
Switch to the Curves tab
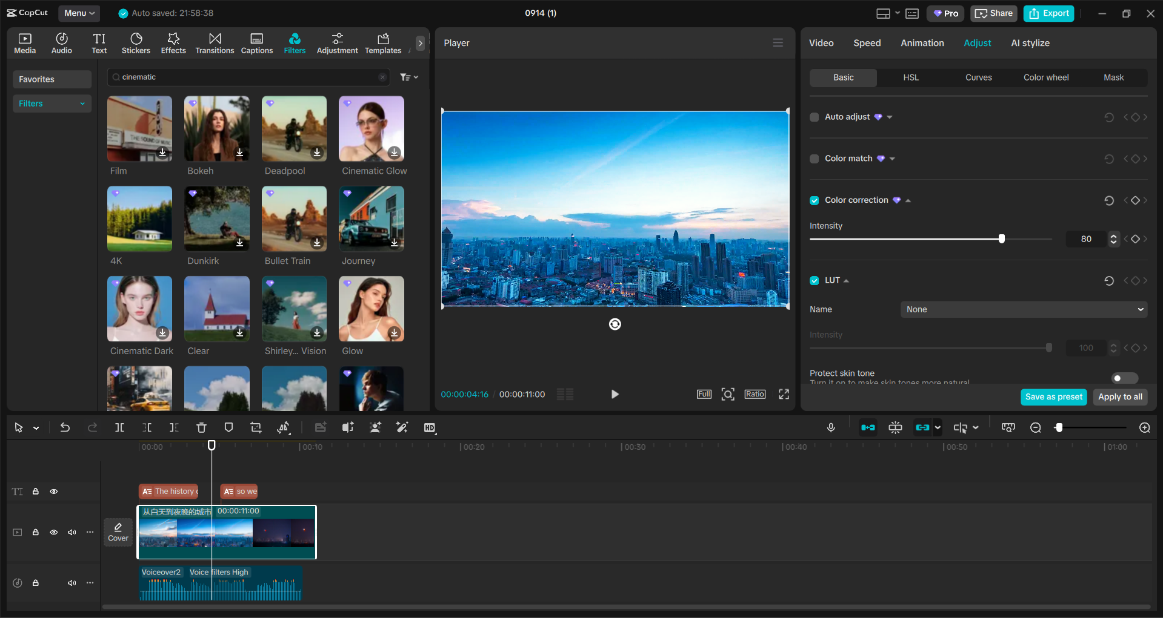pyautogui.click(x=979, y=77)
